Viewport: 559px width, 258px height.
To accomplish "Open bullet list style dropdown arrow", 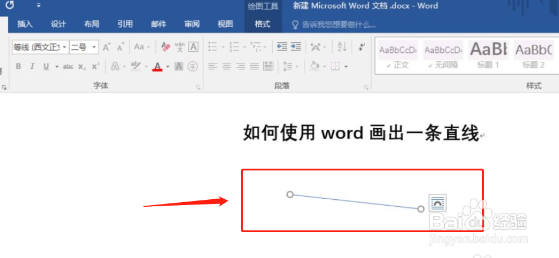I will click(223, 47).
